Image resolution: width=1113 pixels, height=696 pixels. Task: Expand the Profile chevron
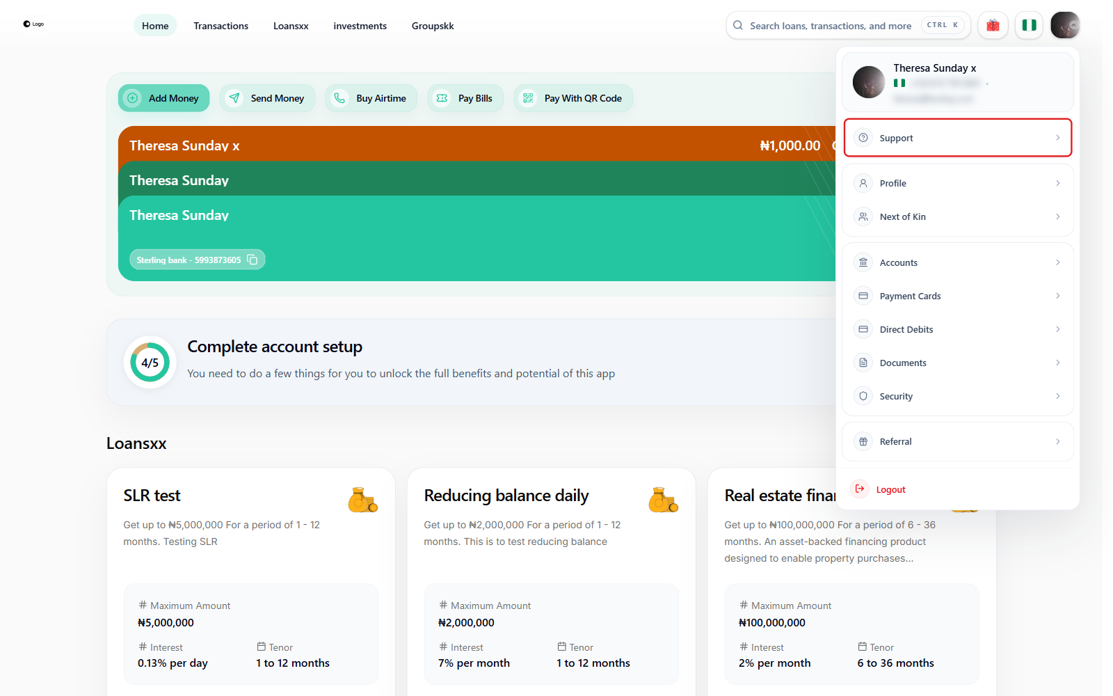pyautogui.click(x=1057, y=183)
